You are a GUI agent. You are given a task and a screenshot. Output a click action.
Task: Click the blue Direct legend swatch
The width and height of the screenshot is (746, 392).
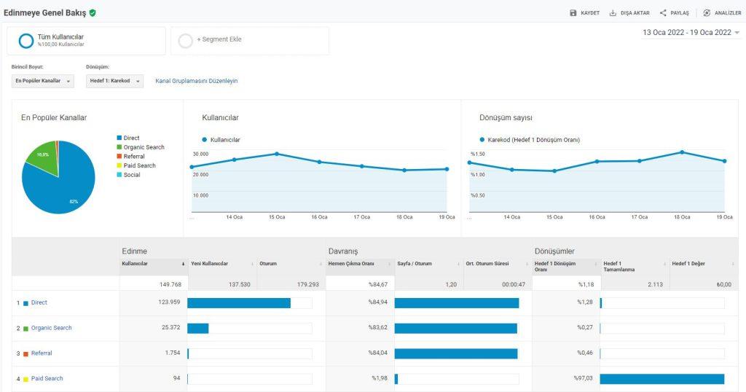(119, 138)
